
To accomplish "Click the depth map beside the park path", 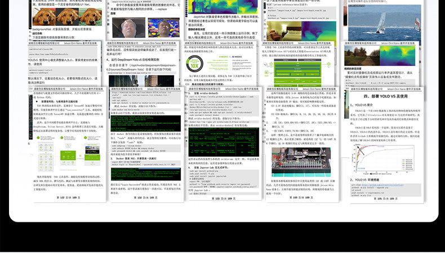I will tap(397, 56).
